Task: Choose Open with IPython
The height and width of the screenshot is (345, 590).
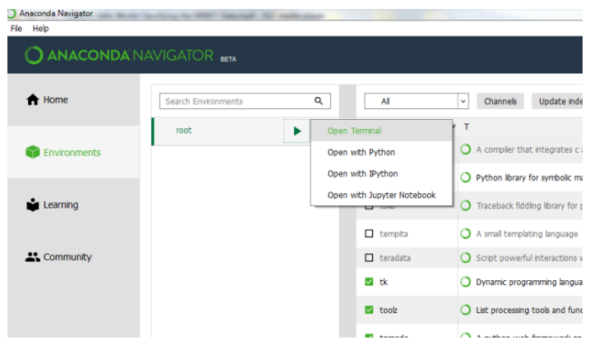Action: click(x=381, y=174)
